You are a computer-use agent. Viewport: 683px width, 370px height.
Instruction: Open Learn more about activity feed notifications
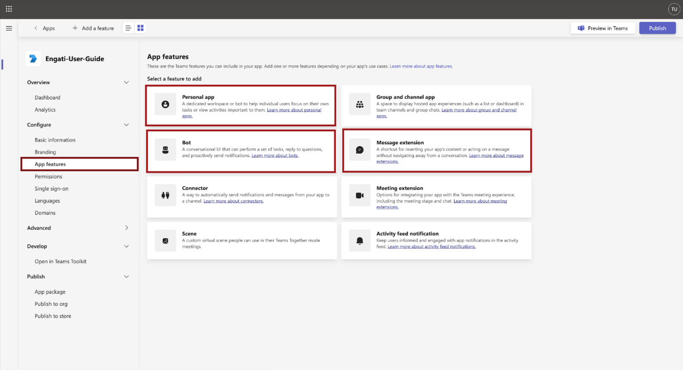click(x=432, y=247)
